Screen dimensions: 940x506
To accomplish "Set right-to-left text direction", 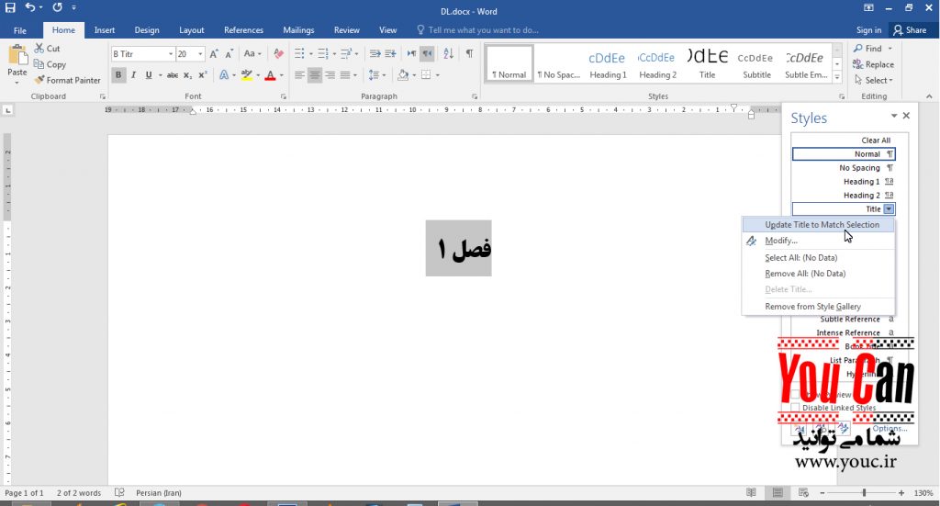I will 427,54.
